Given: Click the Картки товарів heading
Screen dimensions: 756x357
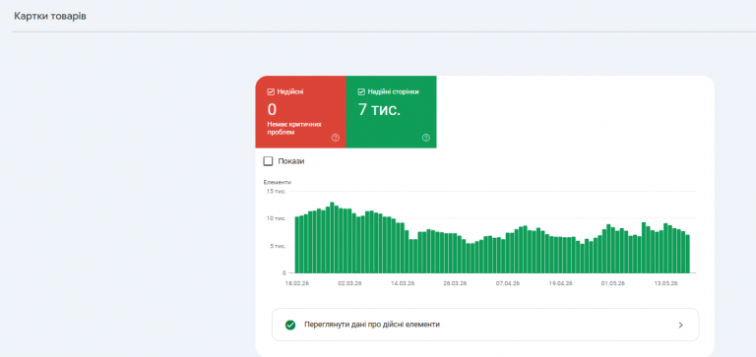Looking at the screenshot, I should tap(50, 17).
